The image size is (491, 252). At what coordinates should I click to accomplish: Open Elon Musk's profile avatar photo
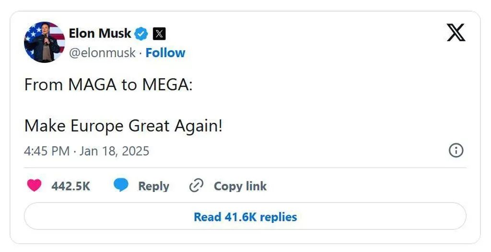(x=45, y=42)
